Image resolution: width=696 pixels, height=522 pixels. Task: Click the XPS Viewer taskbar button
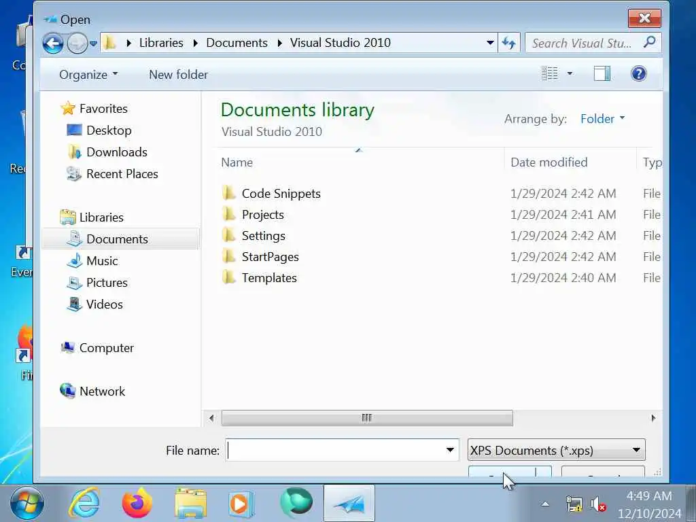349,503
